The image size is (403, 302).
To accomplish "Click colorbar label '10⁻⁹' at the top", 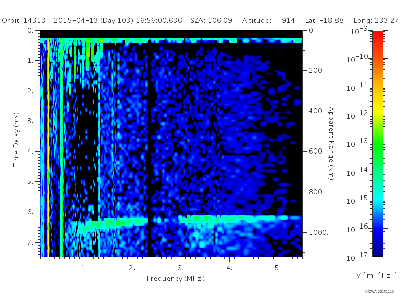I will pos(359,31).
